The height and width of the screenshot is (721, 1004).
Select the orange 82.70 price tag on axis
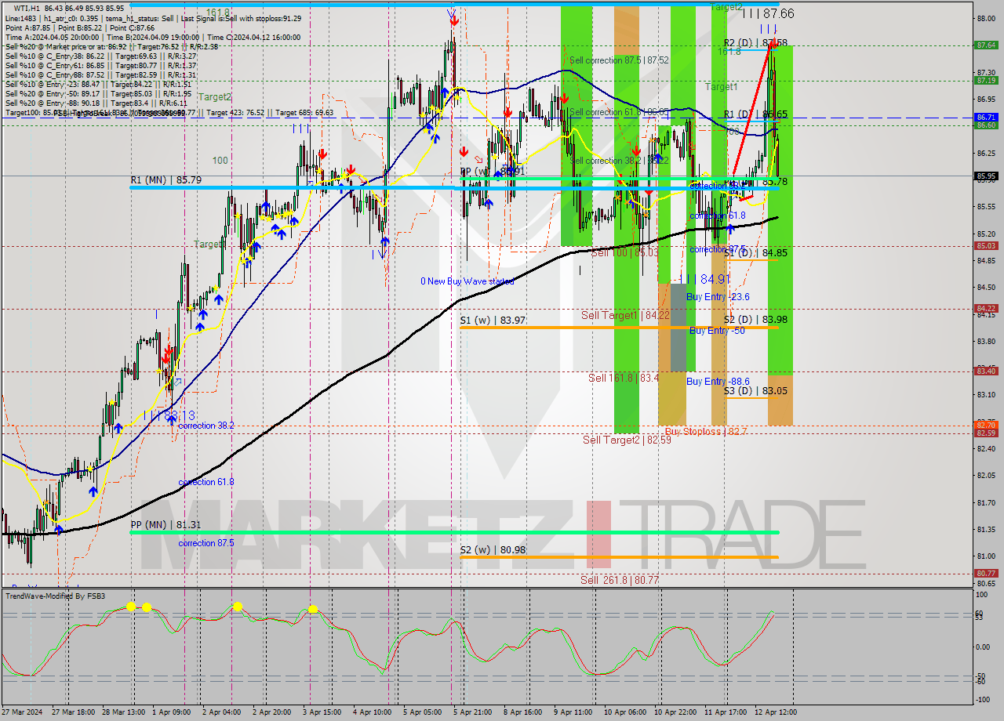tap(986, 425)
